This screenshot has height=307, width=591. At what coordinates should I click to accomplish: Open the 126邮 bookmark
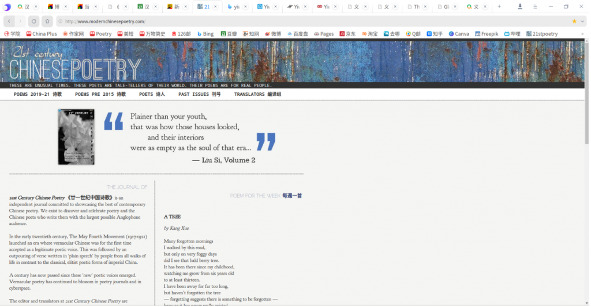tap(181, 34)
